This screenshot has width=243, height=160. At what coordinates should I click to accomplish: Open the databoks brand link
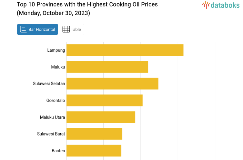pyautogui.click(x=221, y=5)
